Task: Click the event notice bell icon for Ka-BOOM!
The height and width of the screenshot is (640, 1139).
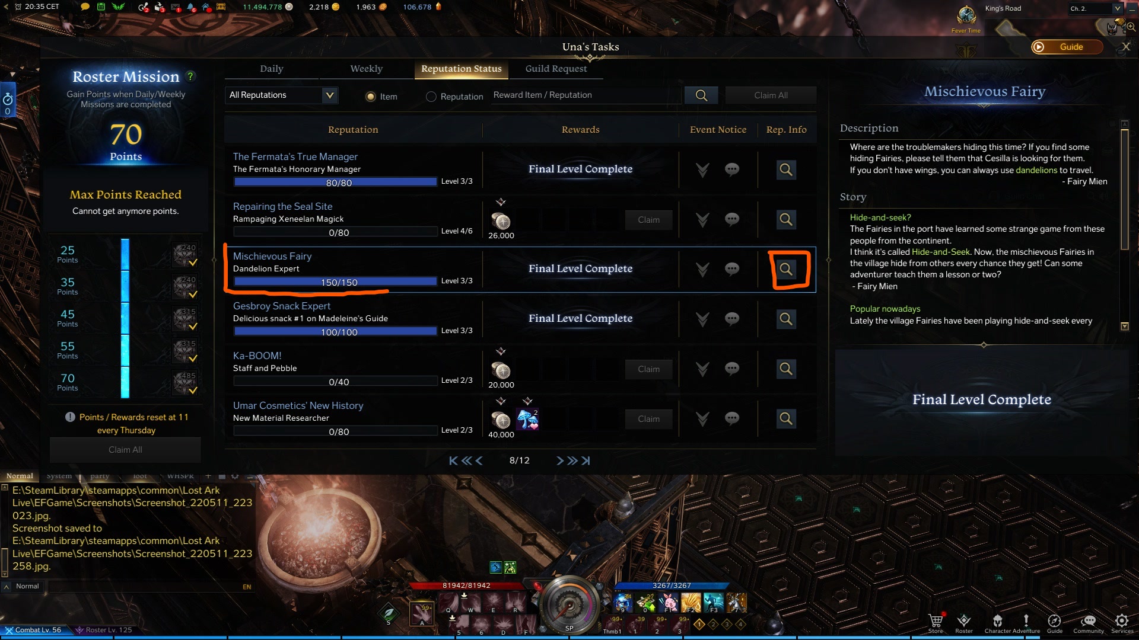Action: click(703, 369)
